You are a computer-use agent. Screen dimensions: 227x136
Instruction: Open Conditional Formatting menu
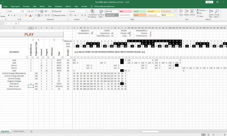tap(92, 14)
